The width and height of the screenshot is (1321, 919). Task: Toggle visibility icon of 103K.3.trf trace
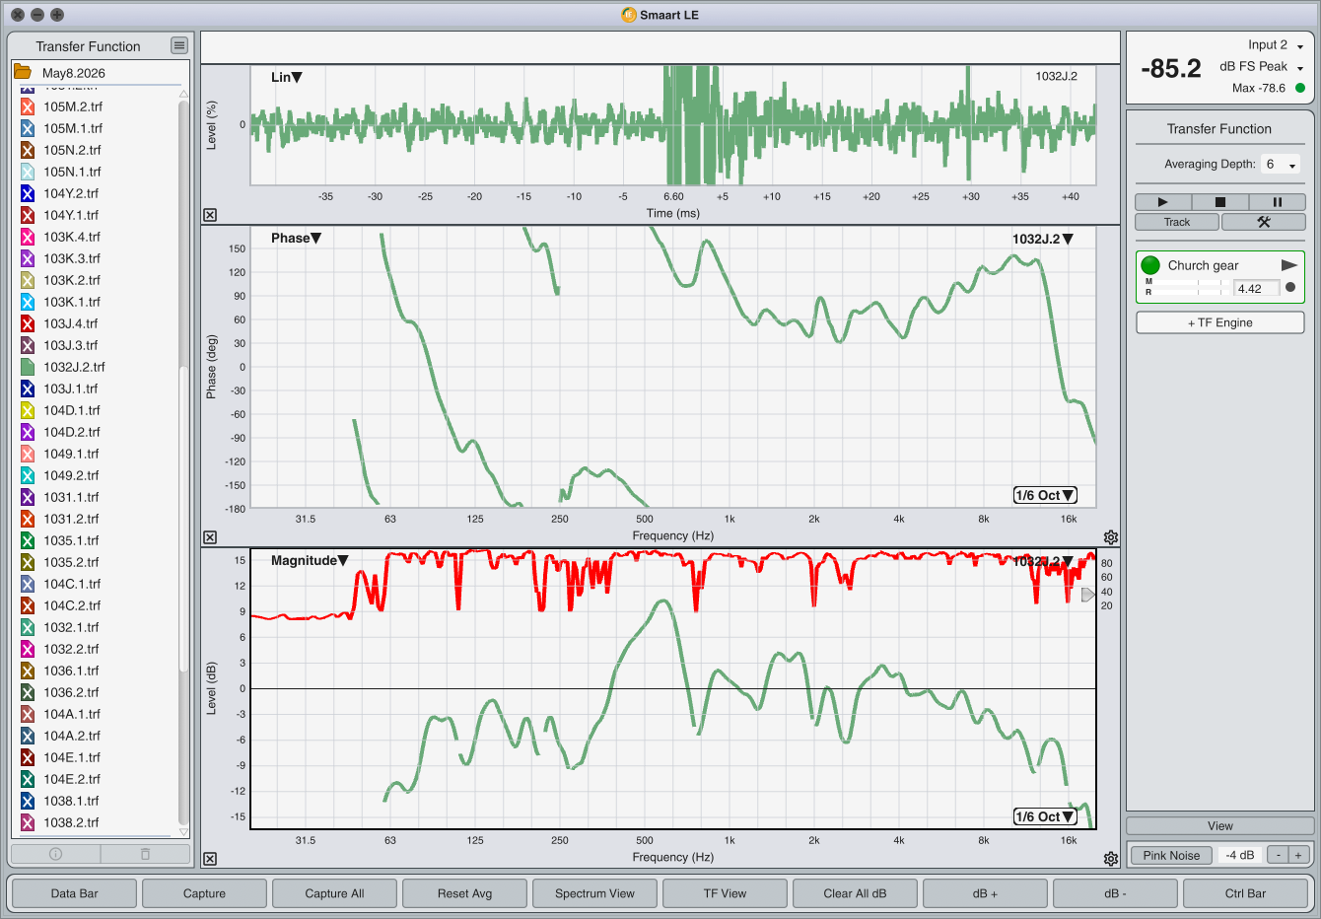28,258
